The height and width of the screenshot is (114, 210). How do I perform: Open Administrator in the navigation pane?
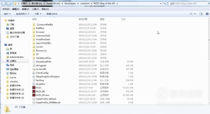17,57
